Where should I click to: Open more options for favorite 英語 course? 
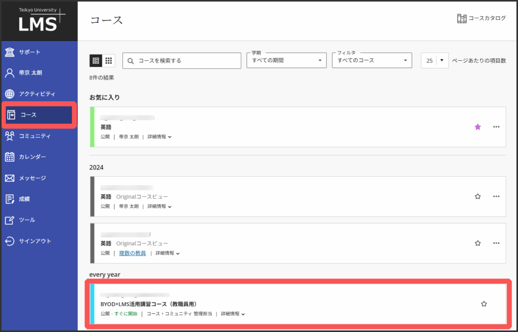point(496,127)
